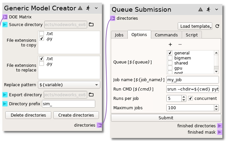Click the run icon on Generic Model Creator
Image resolution: width=226 pixels, height=141 pixels.
coord(88,8)
